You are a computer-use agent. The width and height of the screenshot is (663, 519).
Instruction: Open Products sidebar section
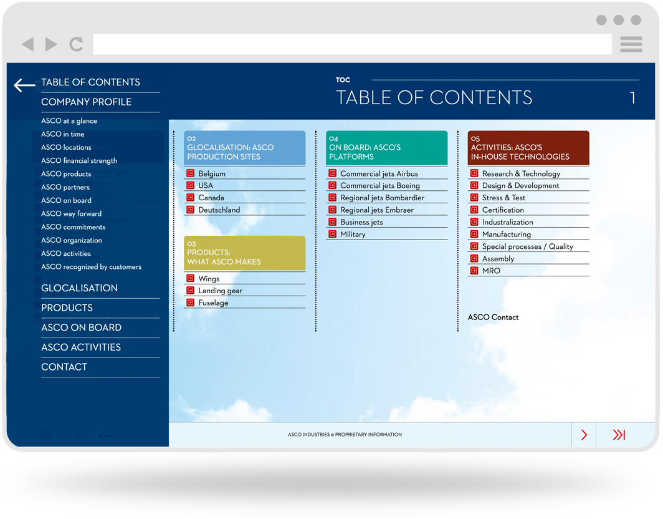(x=67, y=308)
